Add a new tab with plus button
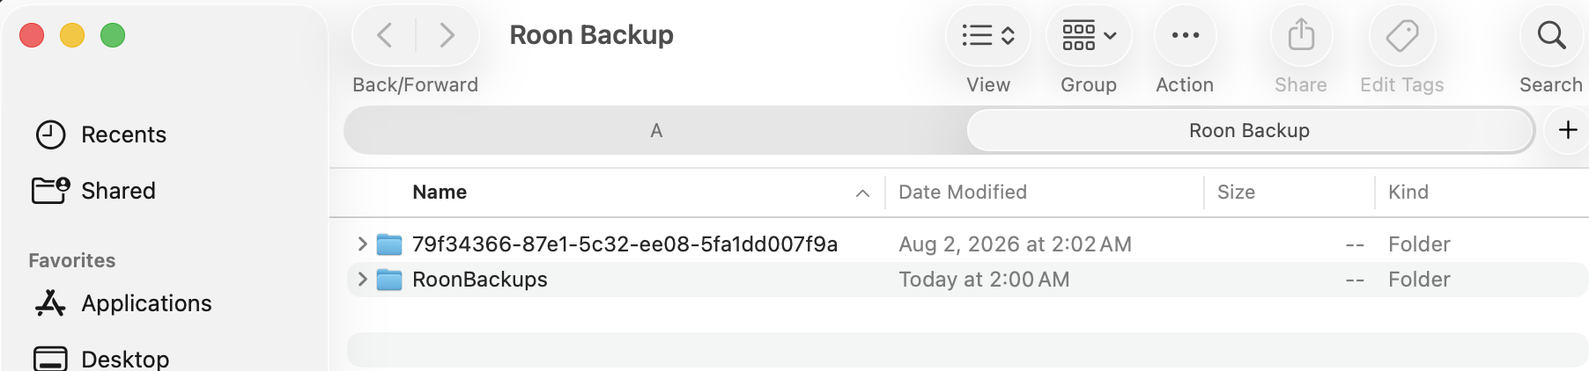Image resolution: width=1589 pixels, height=371 pixels. point(1568,130)
